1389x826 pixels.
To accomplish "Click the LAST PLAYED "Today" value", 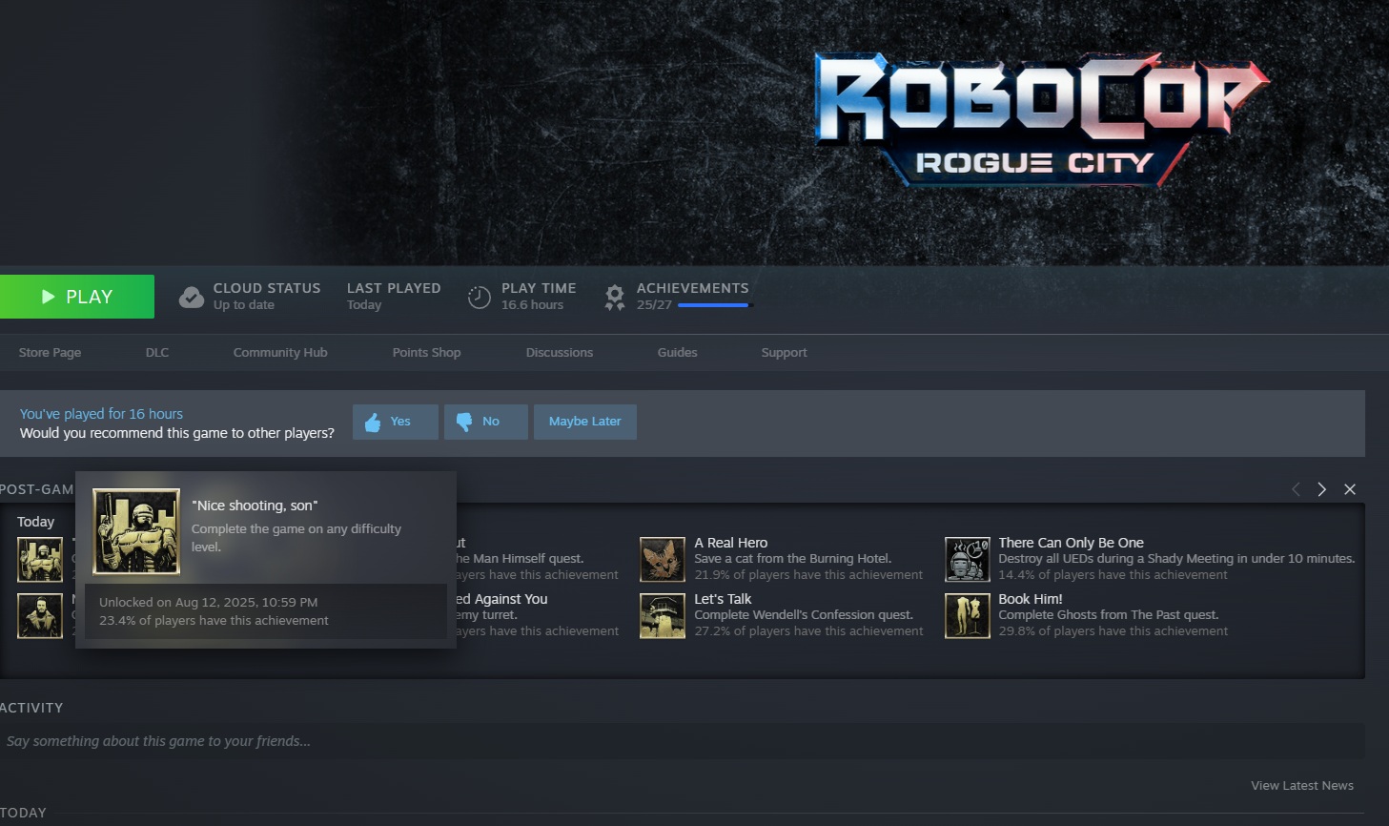I will (364, 305).
